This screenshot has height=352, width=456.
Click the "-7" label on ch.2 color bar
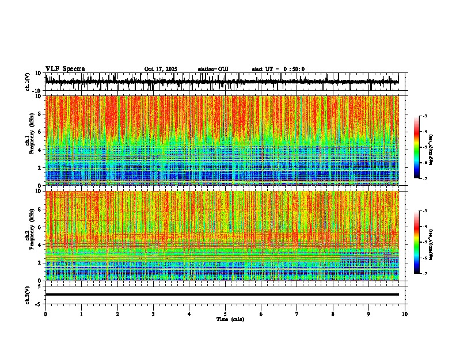click(424, 273)
